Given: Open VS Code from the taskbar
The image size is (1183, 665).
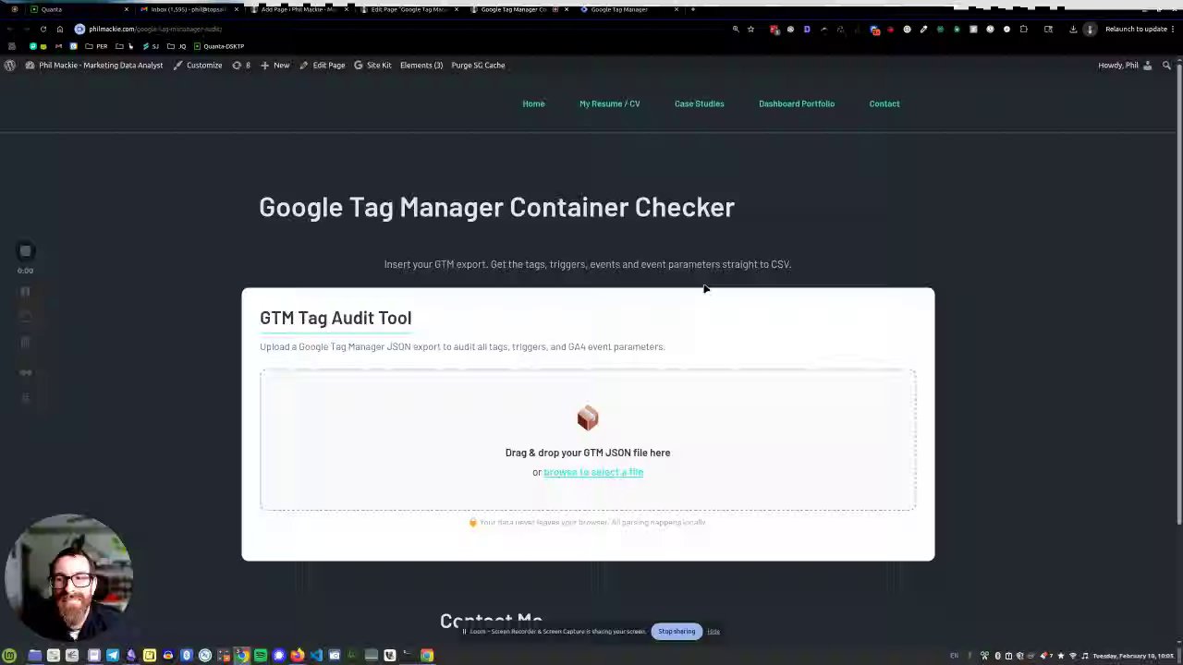Looking at the screenshot, I should pyautogui.click(x=316, y=656).
